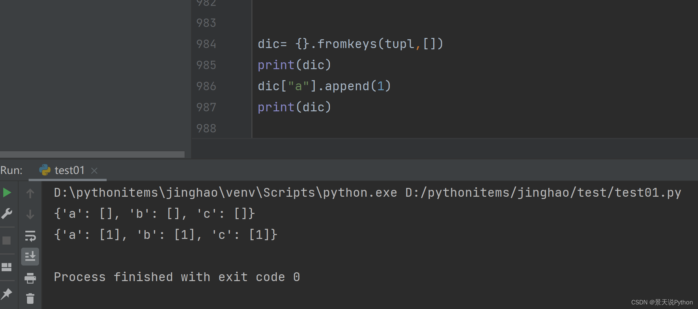Click the test01 Python file icon
This screenshot has height=309, width=698.
(45, 170)
